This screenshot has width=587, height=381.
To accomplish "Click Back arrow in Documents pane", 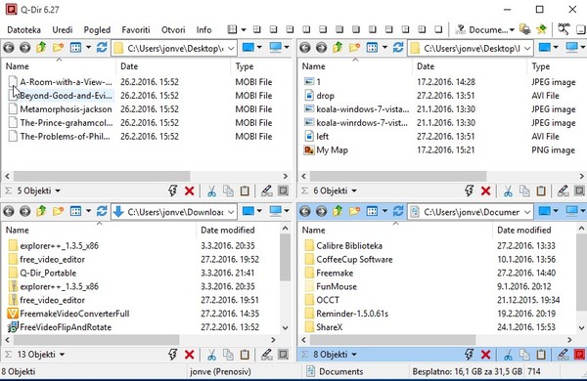I will click(305, 212).
